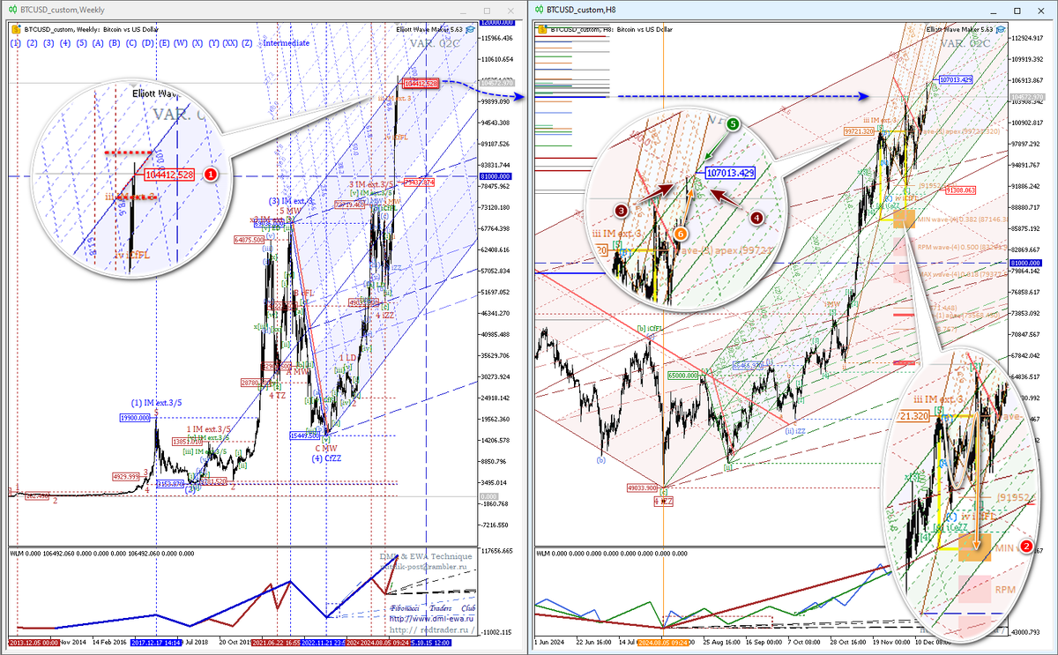Pick the (Z) wave label button

[x=247, y=43]
